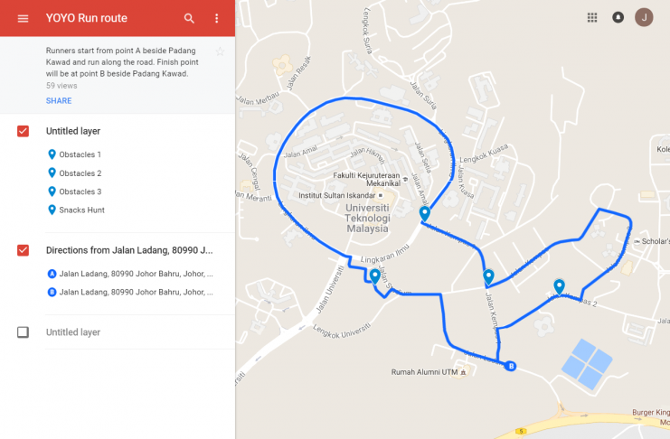This screenshot has height=439, width=670.
Task: Open the Google apps grid icon
Action: point(592,17)
